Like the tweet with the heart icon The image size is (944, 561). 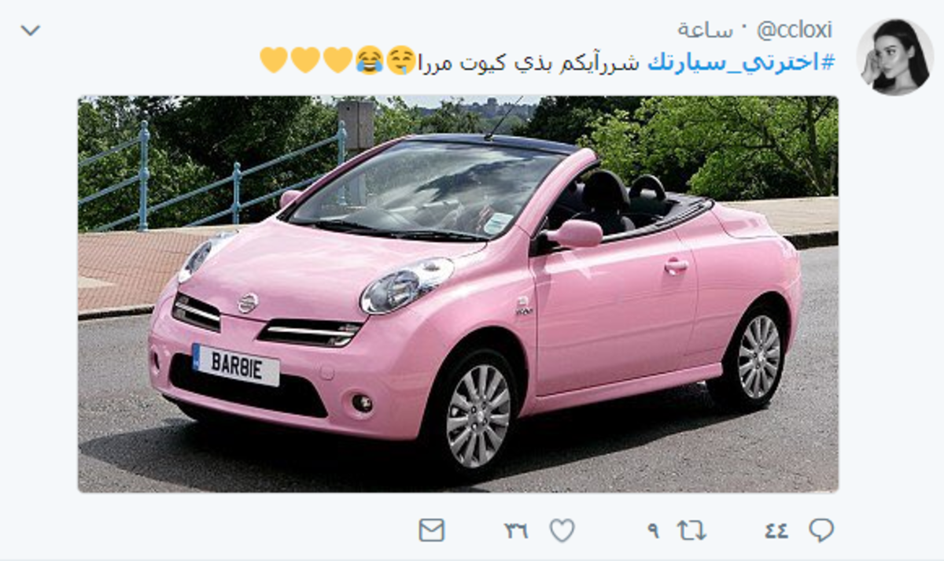562,530
